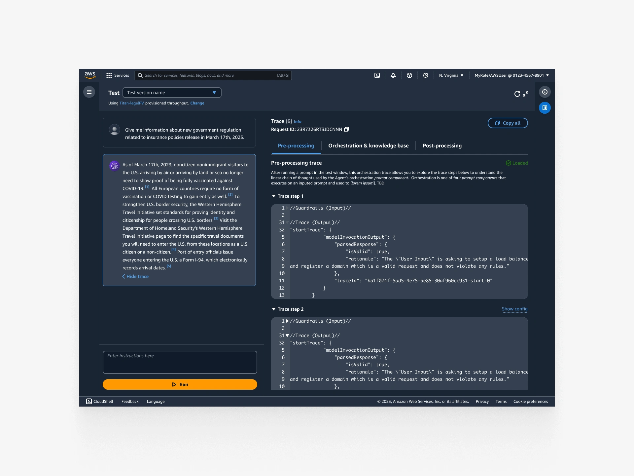The height and width of the screenshot is (476, 634).
Task: Collapse Trace (Output) line in Trace step 1
Action: tap(287, 222)
